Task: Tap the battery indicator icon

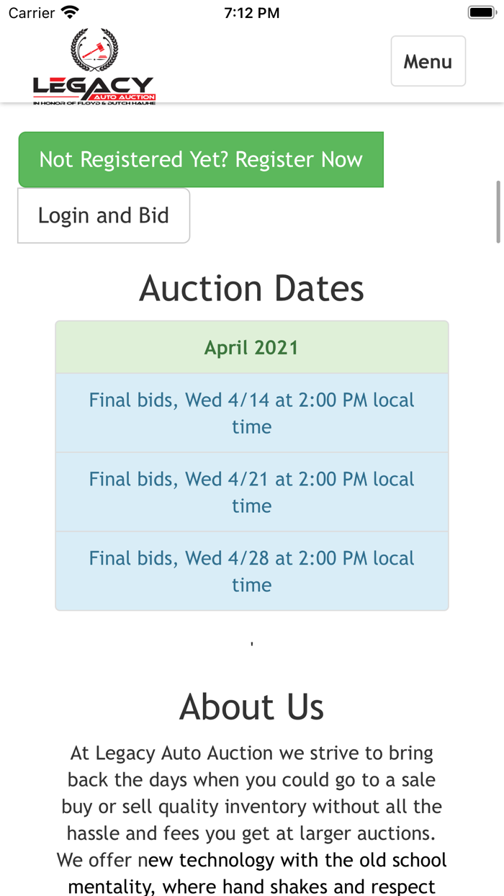Action: click(480, 12)
